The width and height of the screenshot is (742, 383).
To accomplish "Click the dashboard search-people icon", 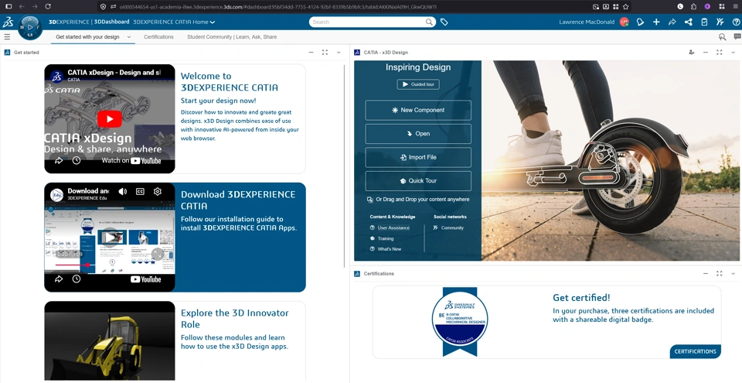I will (722, 36).
